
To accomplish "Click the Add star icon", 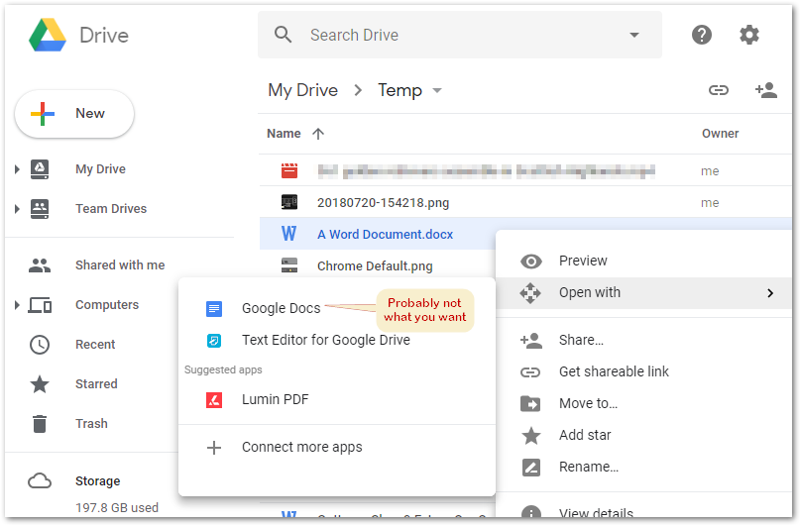I will point(530,436).
